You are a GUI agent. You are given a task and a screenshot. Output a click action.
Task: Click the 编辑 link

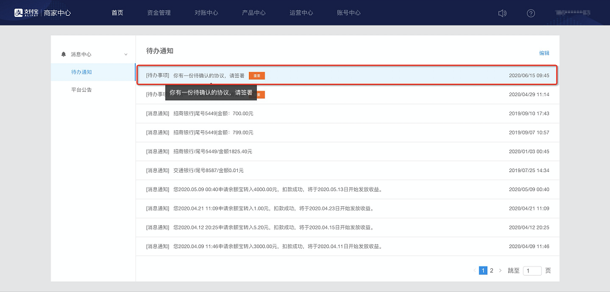[544, 53]
